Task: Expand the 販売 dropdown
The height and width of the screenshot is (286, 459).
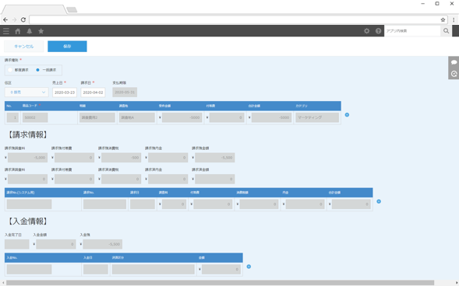Action: [x=26, y=92]
